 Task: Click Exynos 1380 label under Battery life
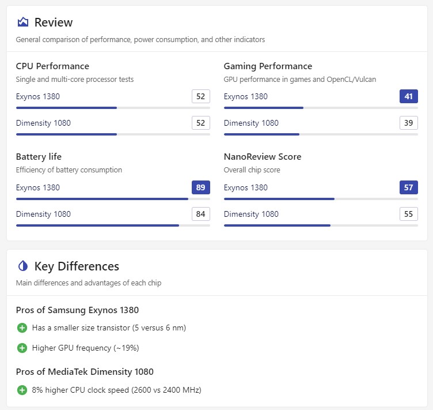coord(38,188)
